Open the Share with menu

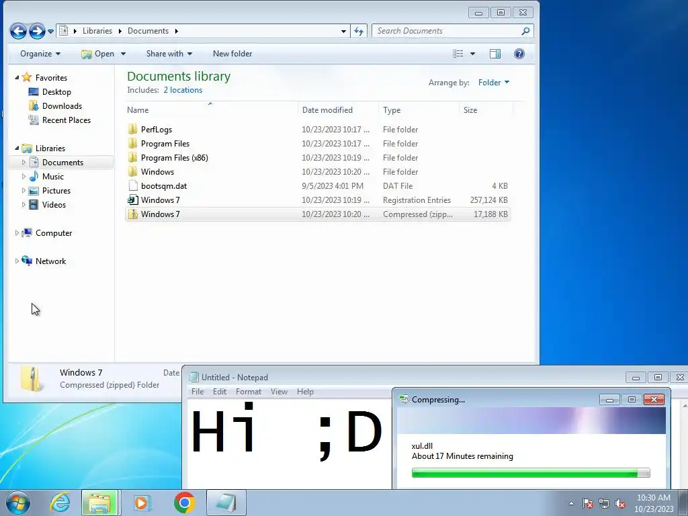[x=169, y=54]
